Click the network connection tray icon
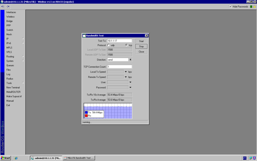 click(251, 158)
